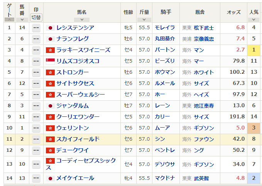
Task: Select odds value 2.7
Action: [240, 50]
